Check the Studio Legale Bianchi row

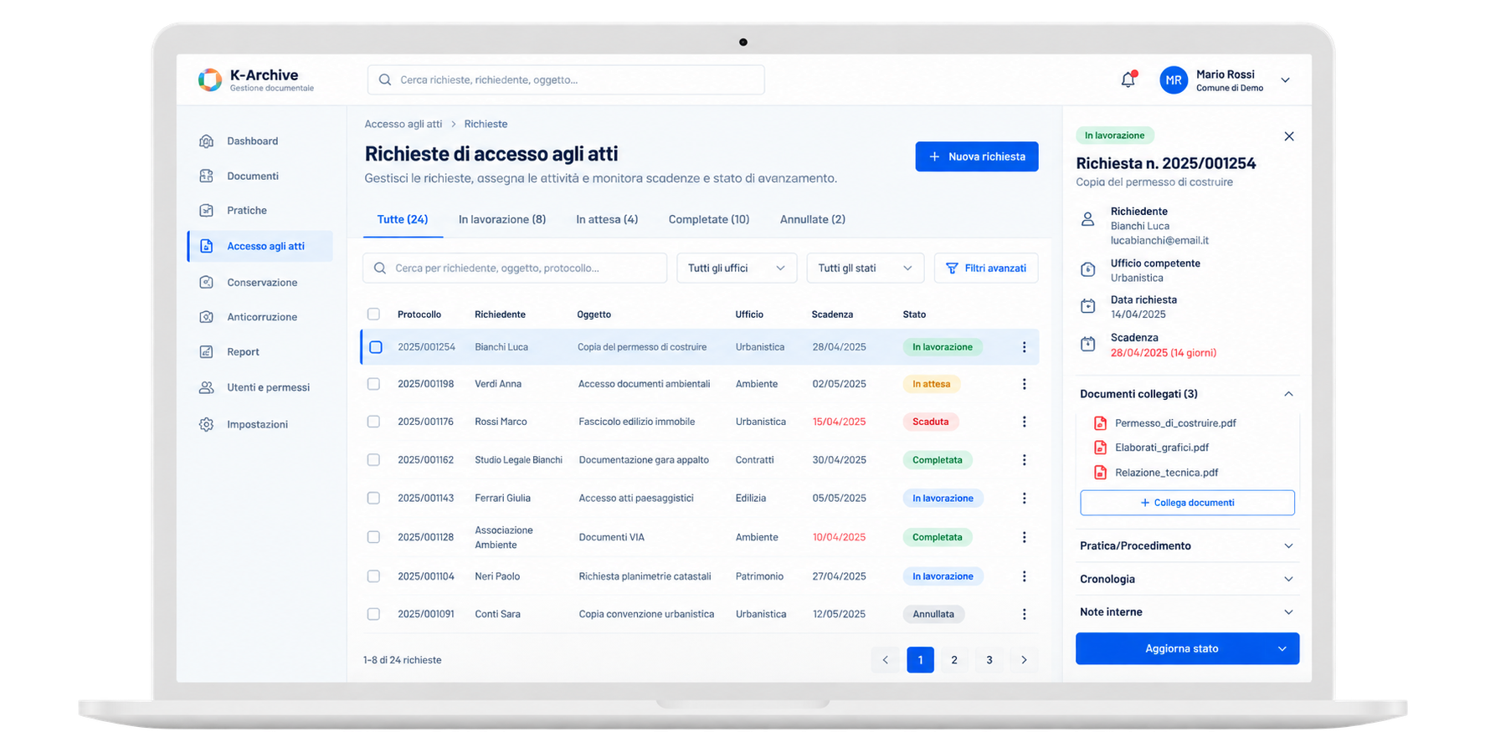pyautogui.click(x=373, y=460)
